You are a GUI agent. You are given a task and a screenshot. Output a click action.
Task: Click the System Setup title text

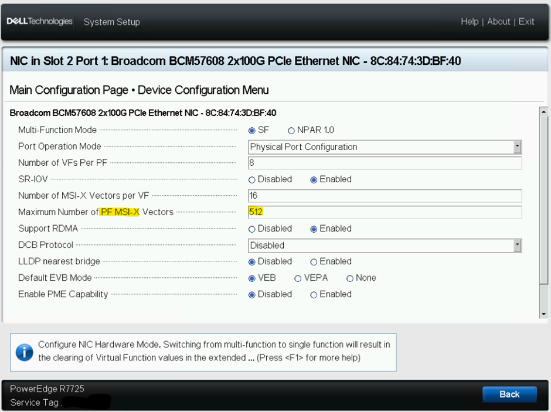tap(112, 22)
